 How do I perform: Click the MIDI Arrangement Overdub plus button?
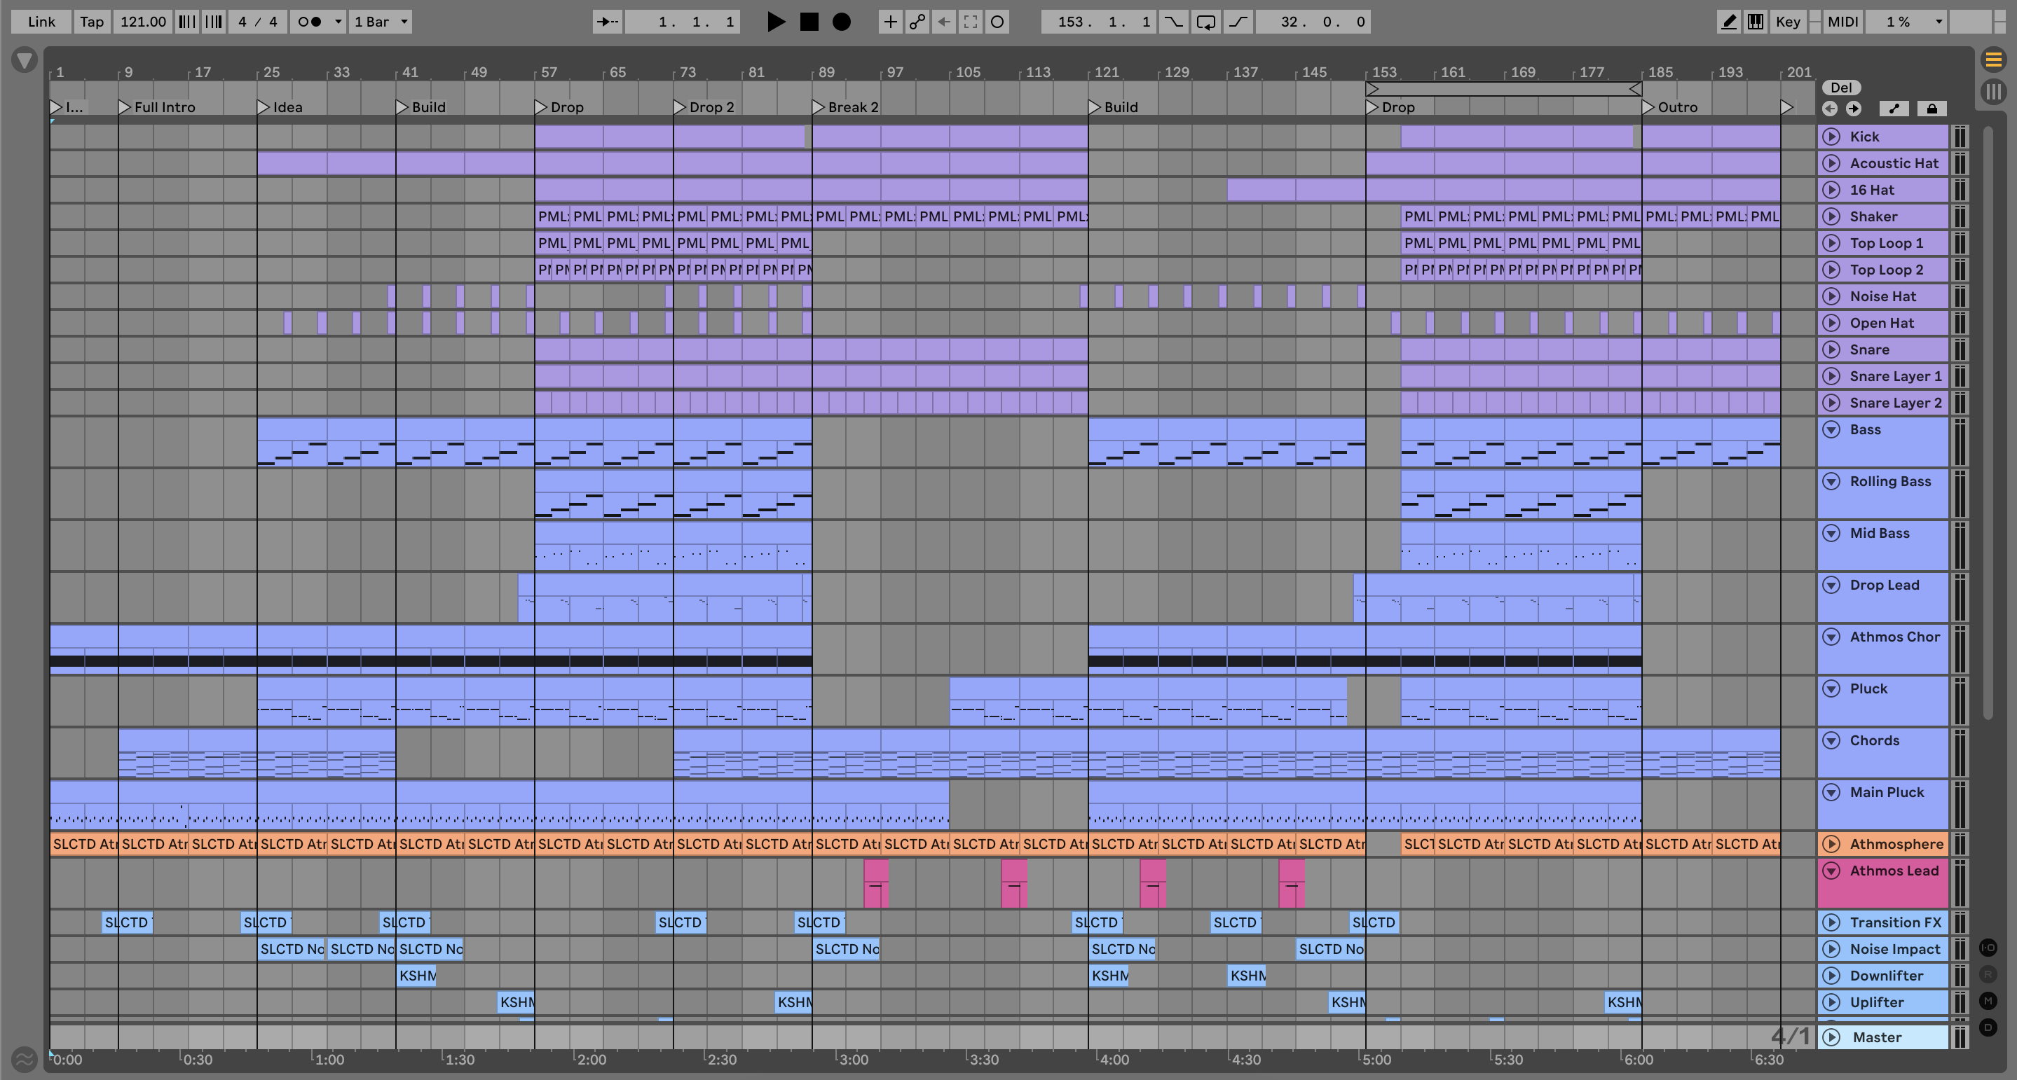click(x=890, y=22)
